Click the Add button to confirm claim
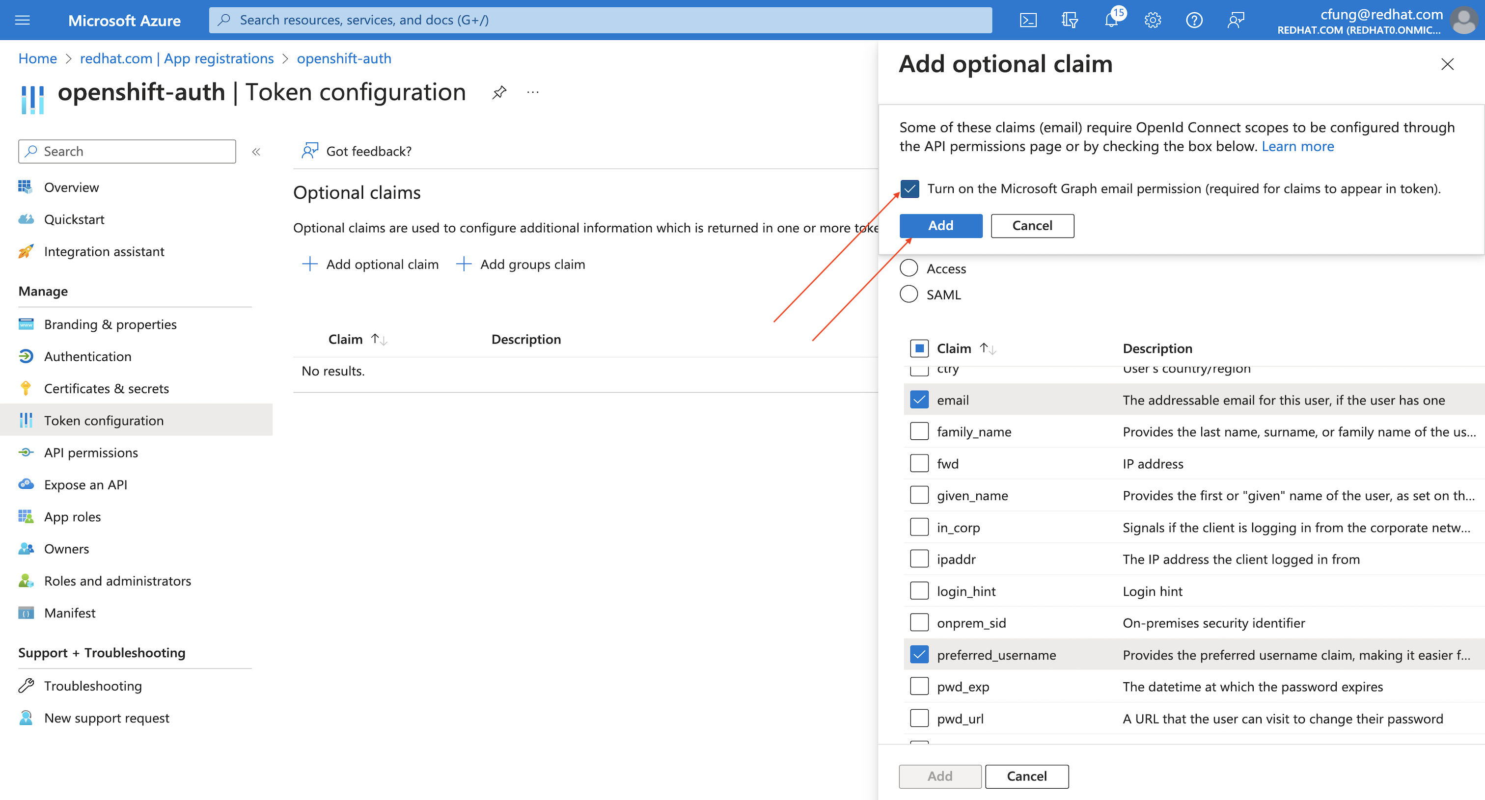This screenshot has width=1485, height=800. [940, 225]
